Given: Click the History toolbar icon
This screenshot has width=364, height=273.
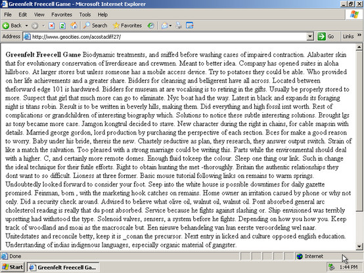Looking at the screenshot, I should 150,26.
